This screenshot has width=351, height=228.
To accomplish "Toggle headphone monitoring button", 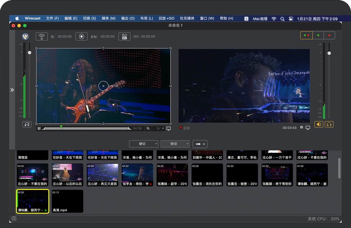I will [x=329, y=124].
